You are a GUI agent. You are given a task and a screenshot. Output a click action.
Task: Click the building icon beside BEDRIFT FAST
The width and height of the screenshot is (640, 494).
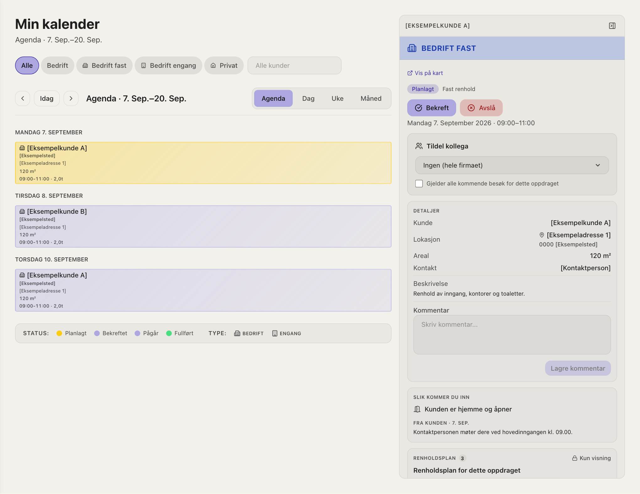tap(412, 48)
